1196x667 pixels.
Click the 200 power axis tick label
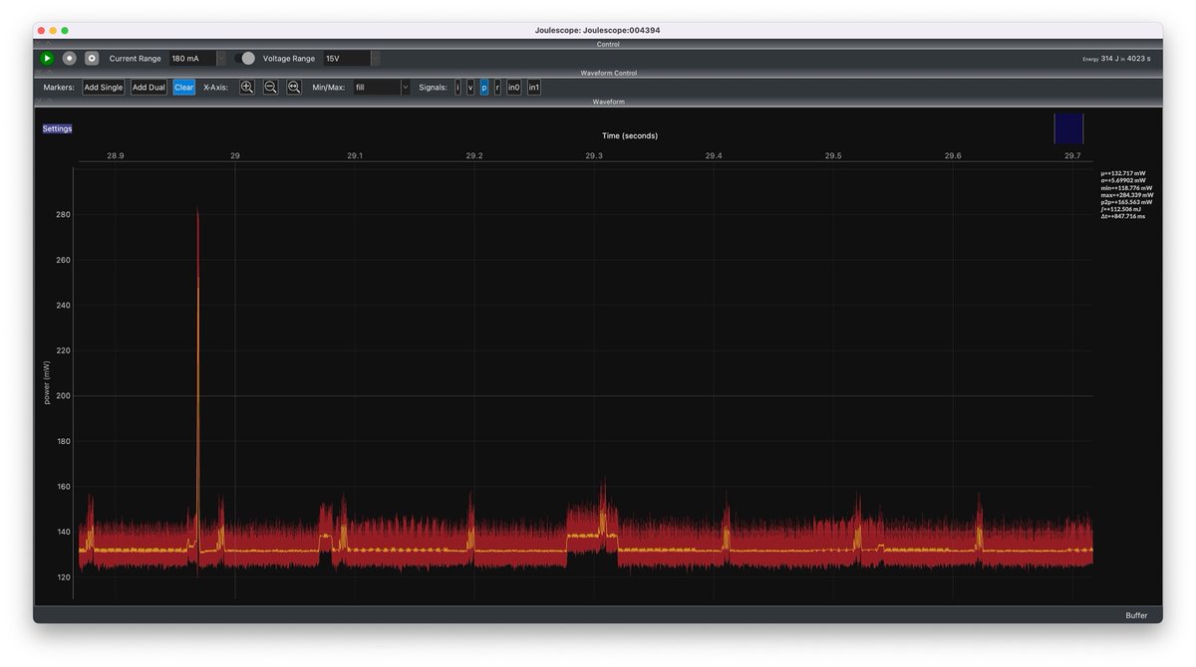pyautogui.click(x=63, y=395)
